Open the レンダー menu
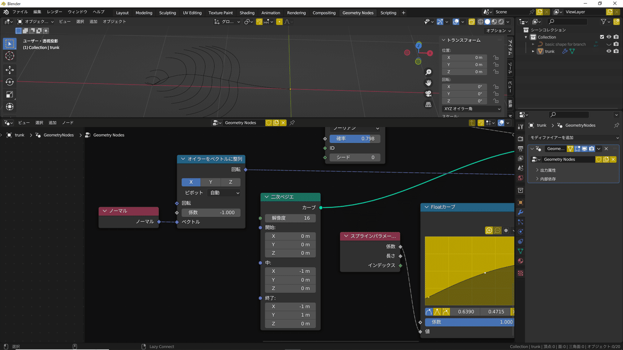The width and height of the screenshot is (623, 350). pos(54,12)
